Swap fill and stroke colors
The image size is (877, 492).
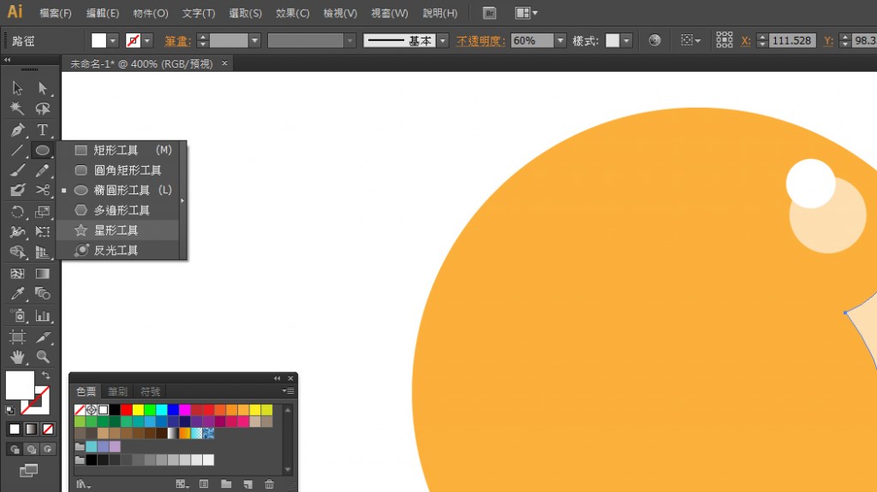[46, 376]
